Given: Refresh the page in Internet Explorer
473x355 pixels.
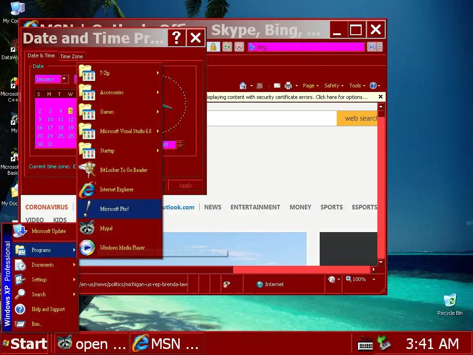Looking at the screenshot, I should [x=227, y=47].
